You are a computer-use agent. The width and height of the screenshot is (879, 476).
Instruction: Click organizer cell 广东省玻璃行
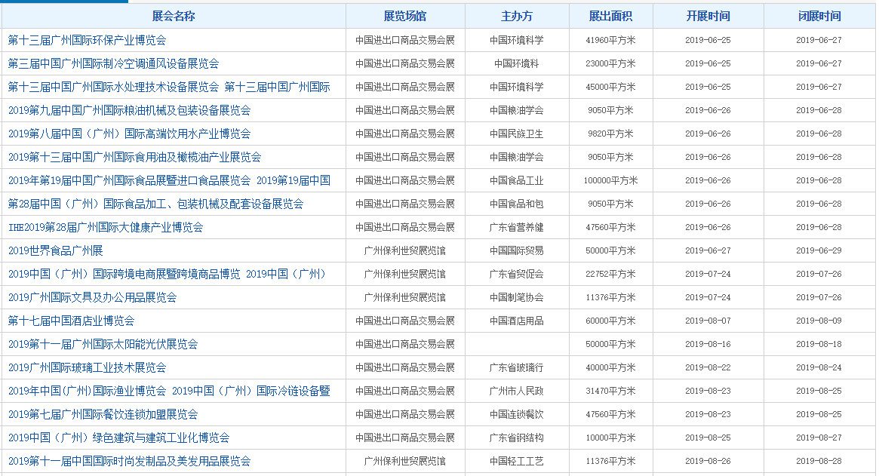[x=516, y=368]
